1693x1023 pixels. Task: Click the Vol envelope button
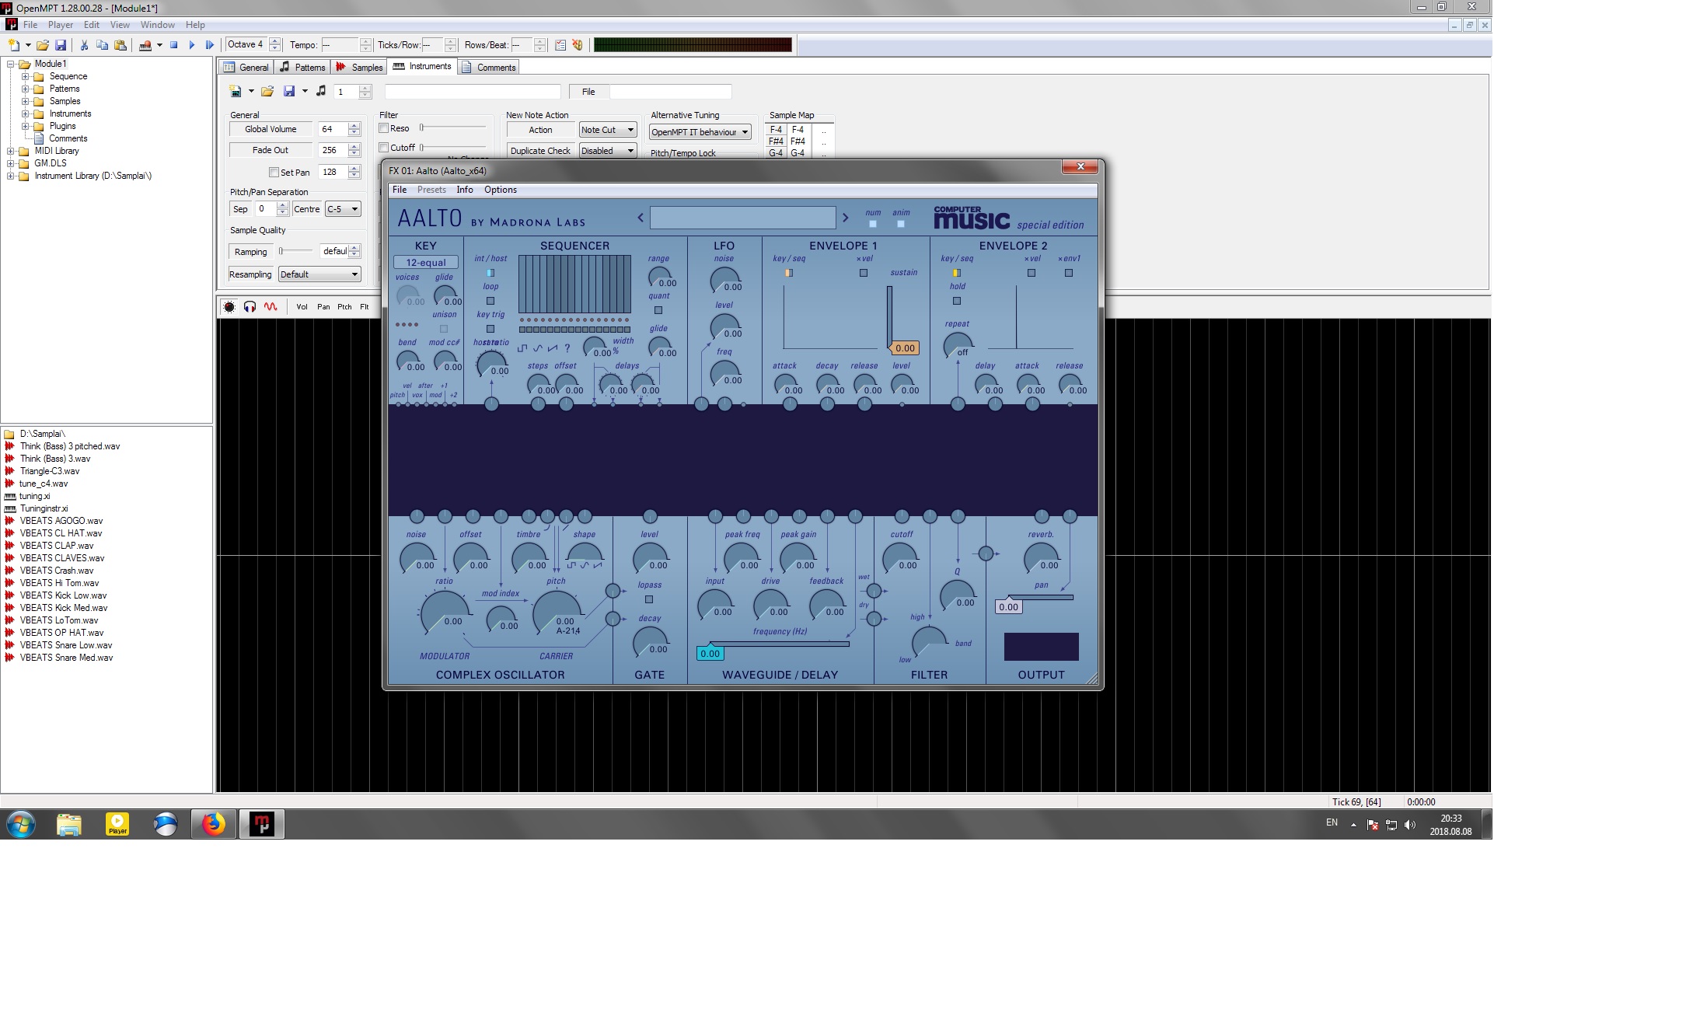pyautogui.click(x=302, y=307)
